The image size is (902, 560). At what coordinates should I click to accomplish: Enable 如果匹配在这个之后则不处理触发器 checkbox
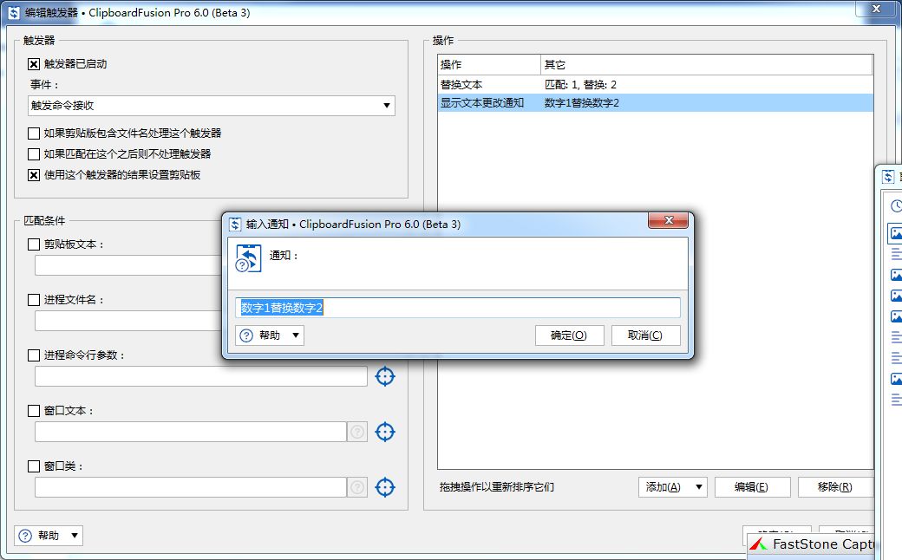[34, 154]
